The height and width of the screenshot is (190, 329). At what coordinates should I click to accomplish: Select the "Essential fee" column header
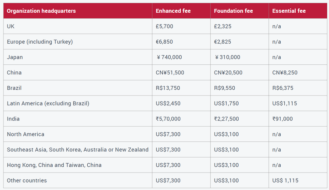click(x=289, y=11)
